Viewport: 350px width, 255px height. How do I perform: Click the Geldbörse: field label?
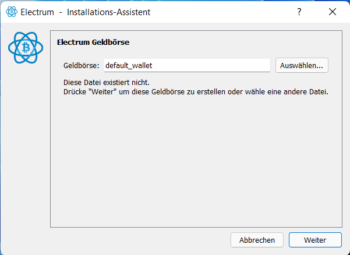[x=82, y=66]
